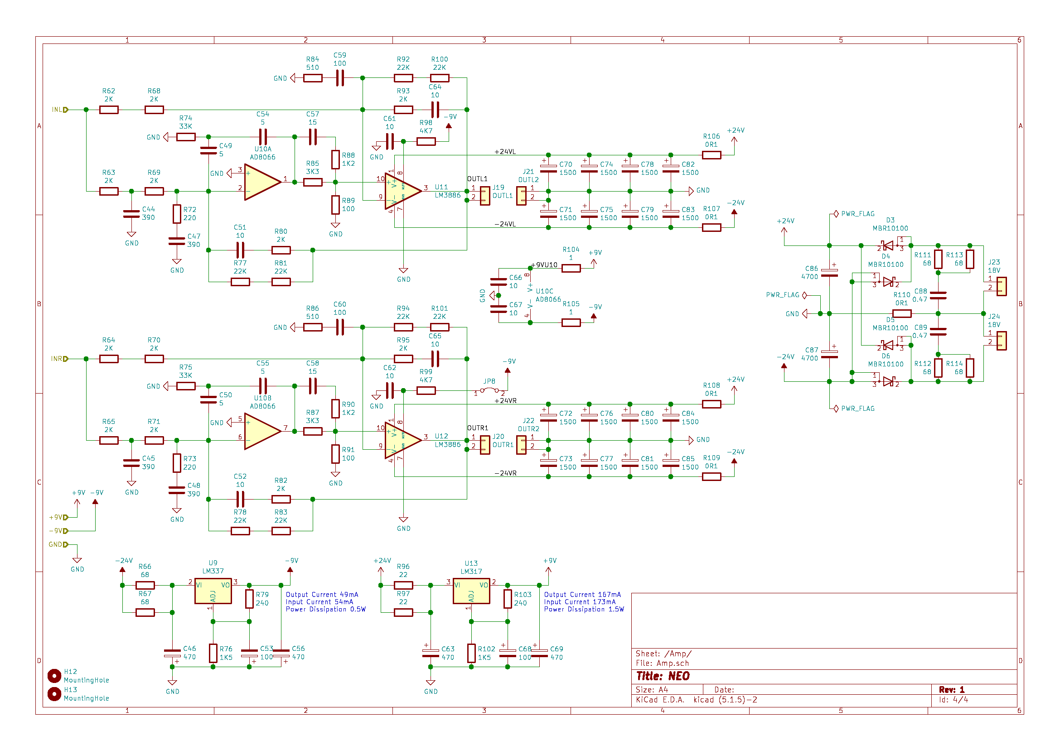Click the 'Output Current 49mA' note
This screenshot has height=750, width=1060.
point(322,595)
